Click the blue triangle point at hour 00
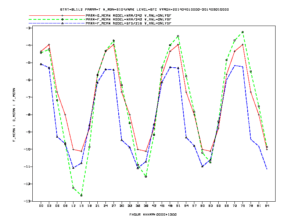This screenshot has width=291, height=224. tap(41, 64)
